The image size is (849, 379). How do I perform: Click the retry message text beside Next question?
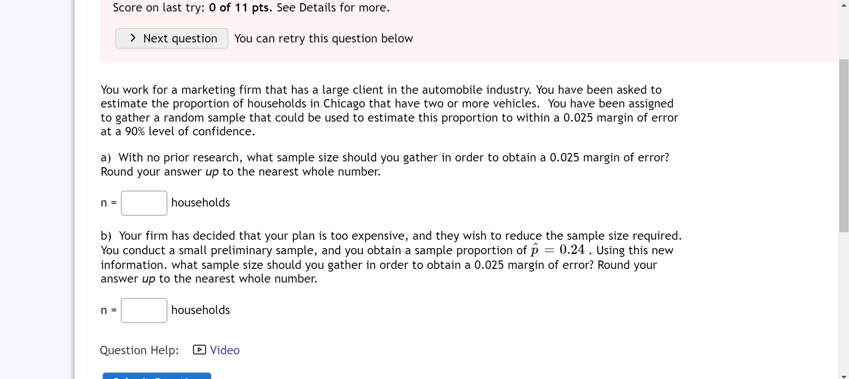(x=323, y=38)
